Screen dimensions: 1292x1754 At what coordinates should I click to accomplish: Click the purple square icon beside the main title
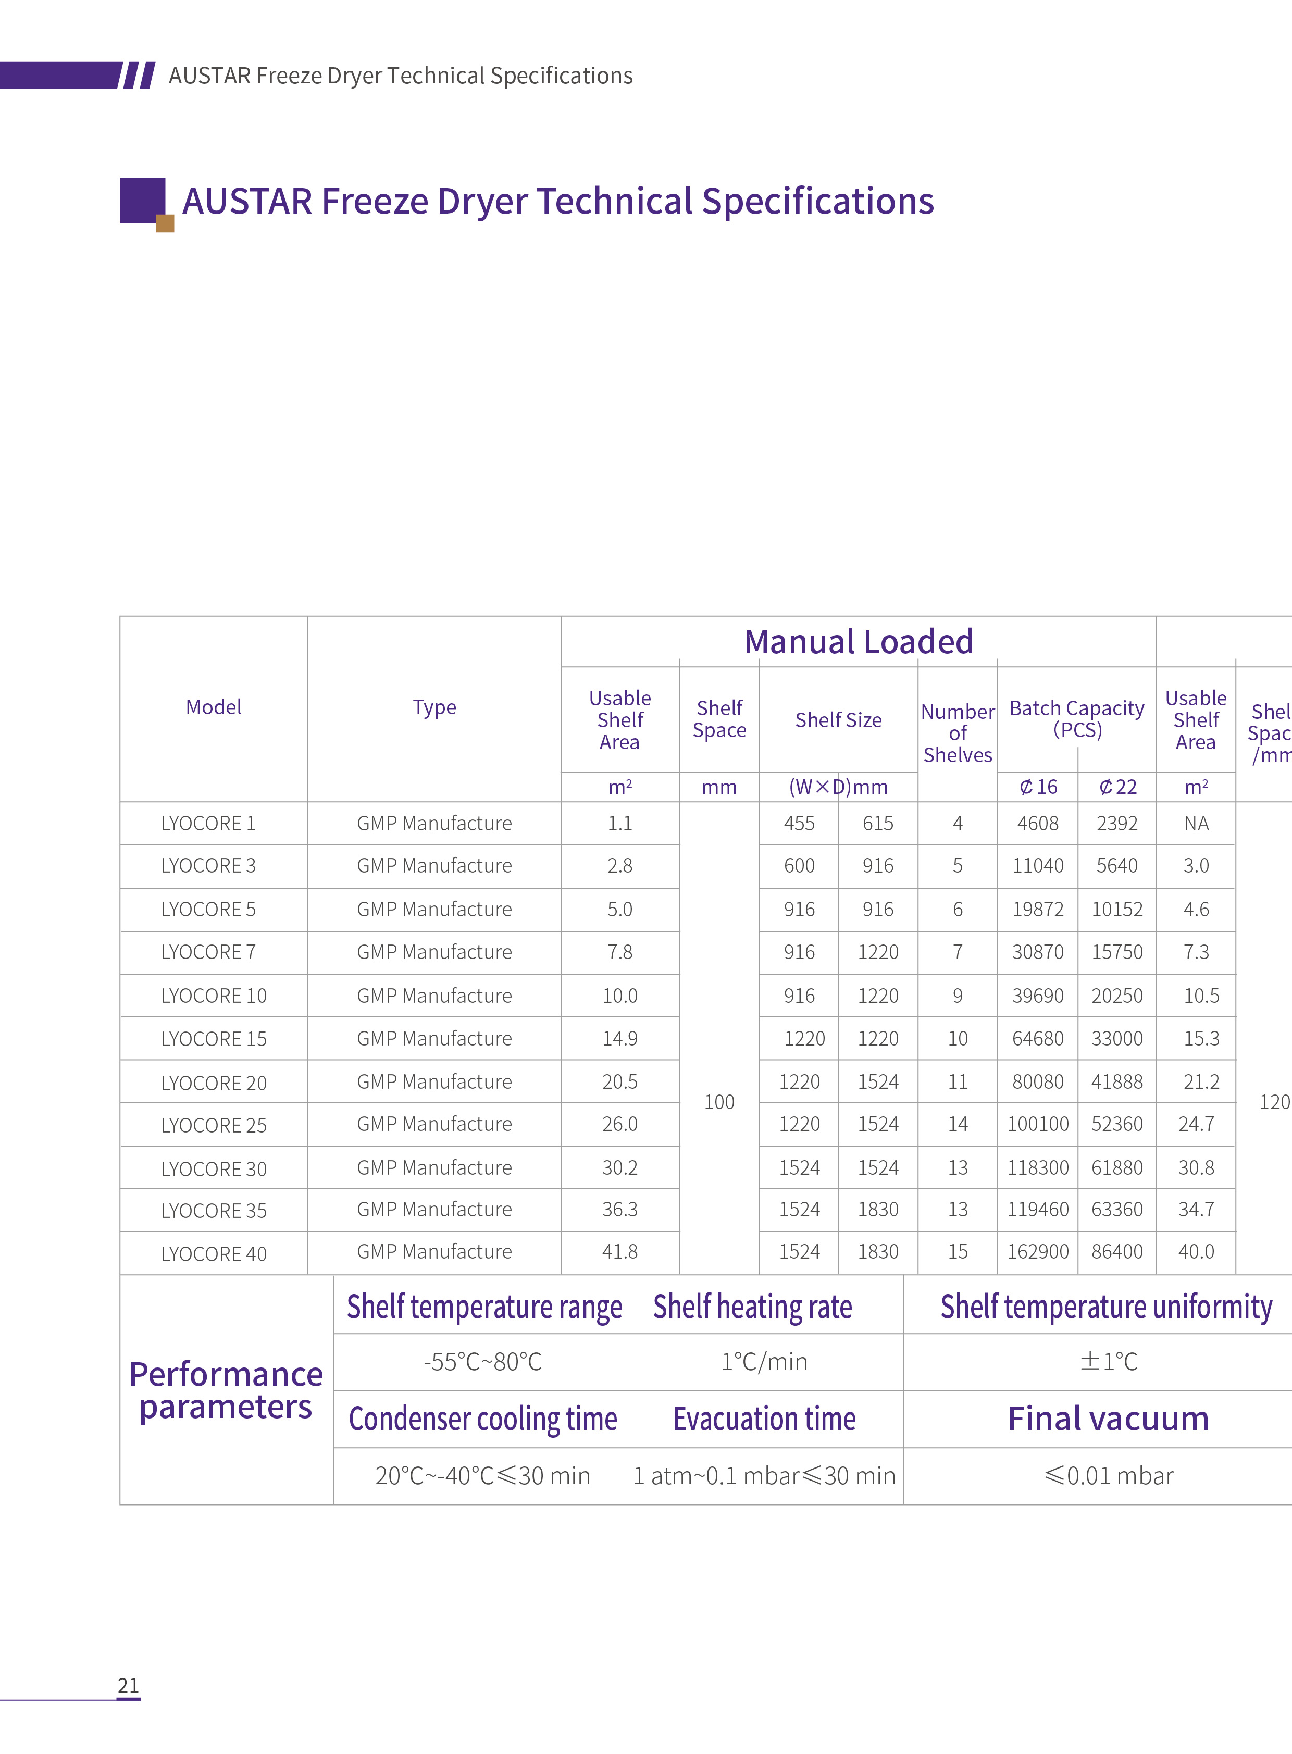[141, 200]
